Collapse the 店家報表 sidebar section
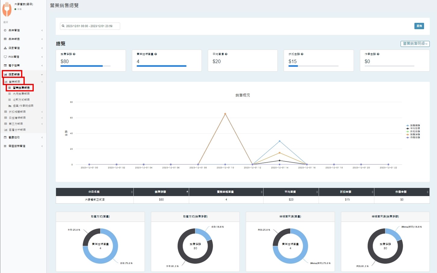Screen dimensions: 437x273 pos(42,75)
